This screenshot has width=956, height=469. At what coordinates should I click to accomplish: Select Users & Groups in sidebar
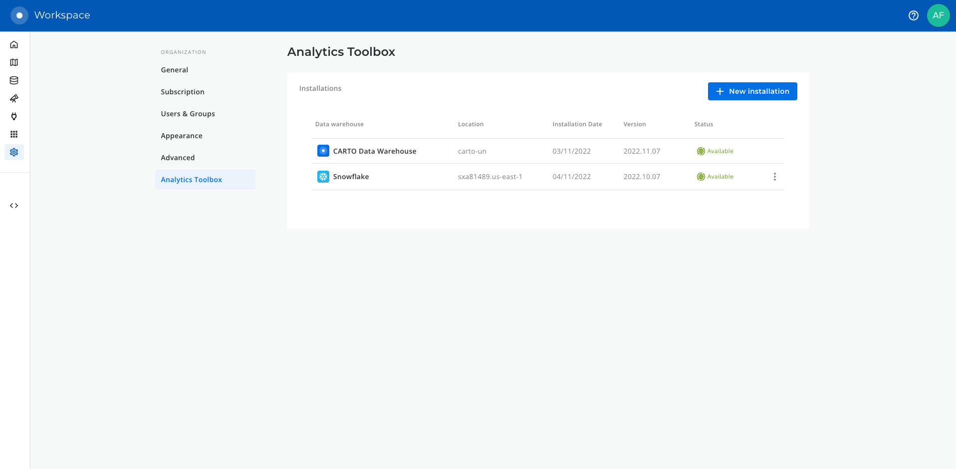[188, 114]
